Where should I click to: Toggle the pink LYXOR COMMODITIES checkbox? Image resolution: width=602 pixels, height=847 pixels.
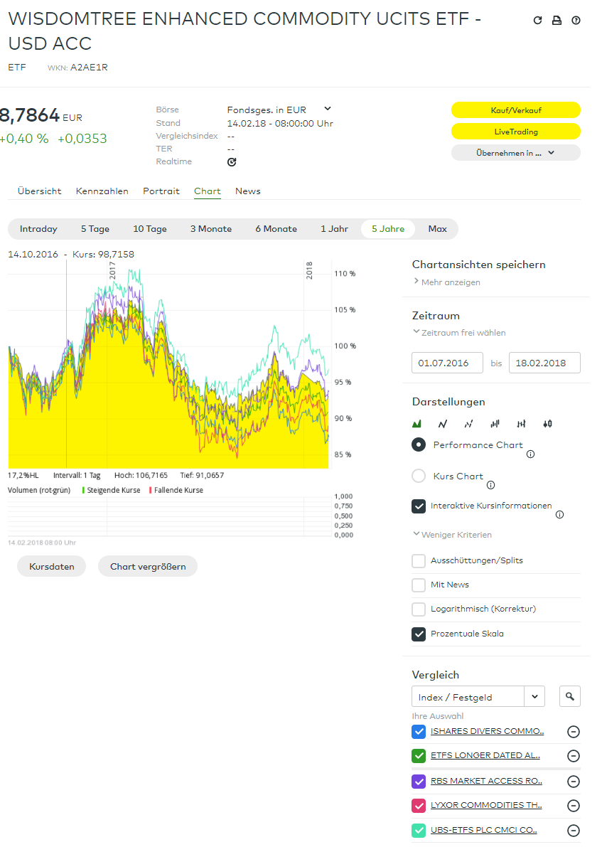click(419, 806)
